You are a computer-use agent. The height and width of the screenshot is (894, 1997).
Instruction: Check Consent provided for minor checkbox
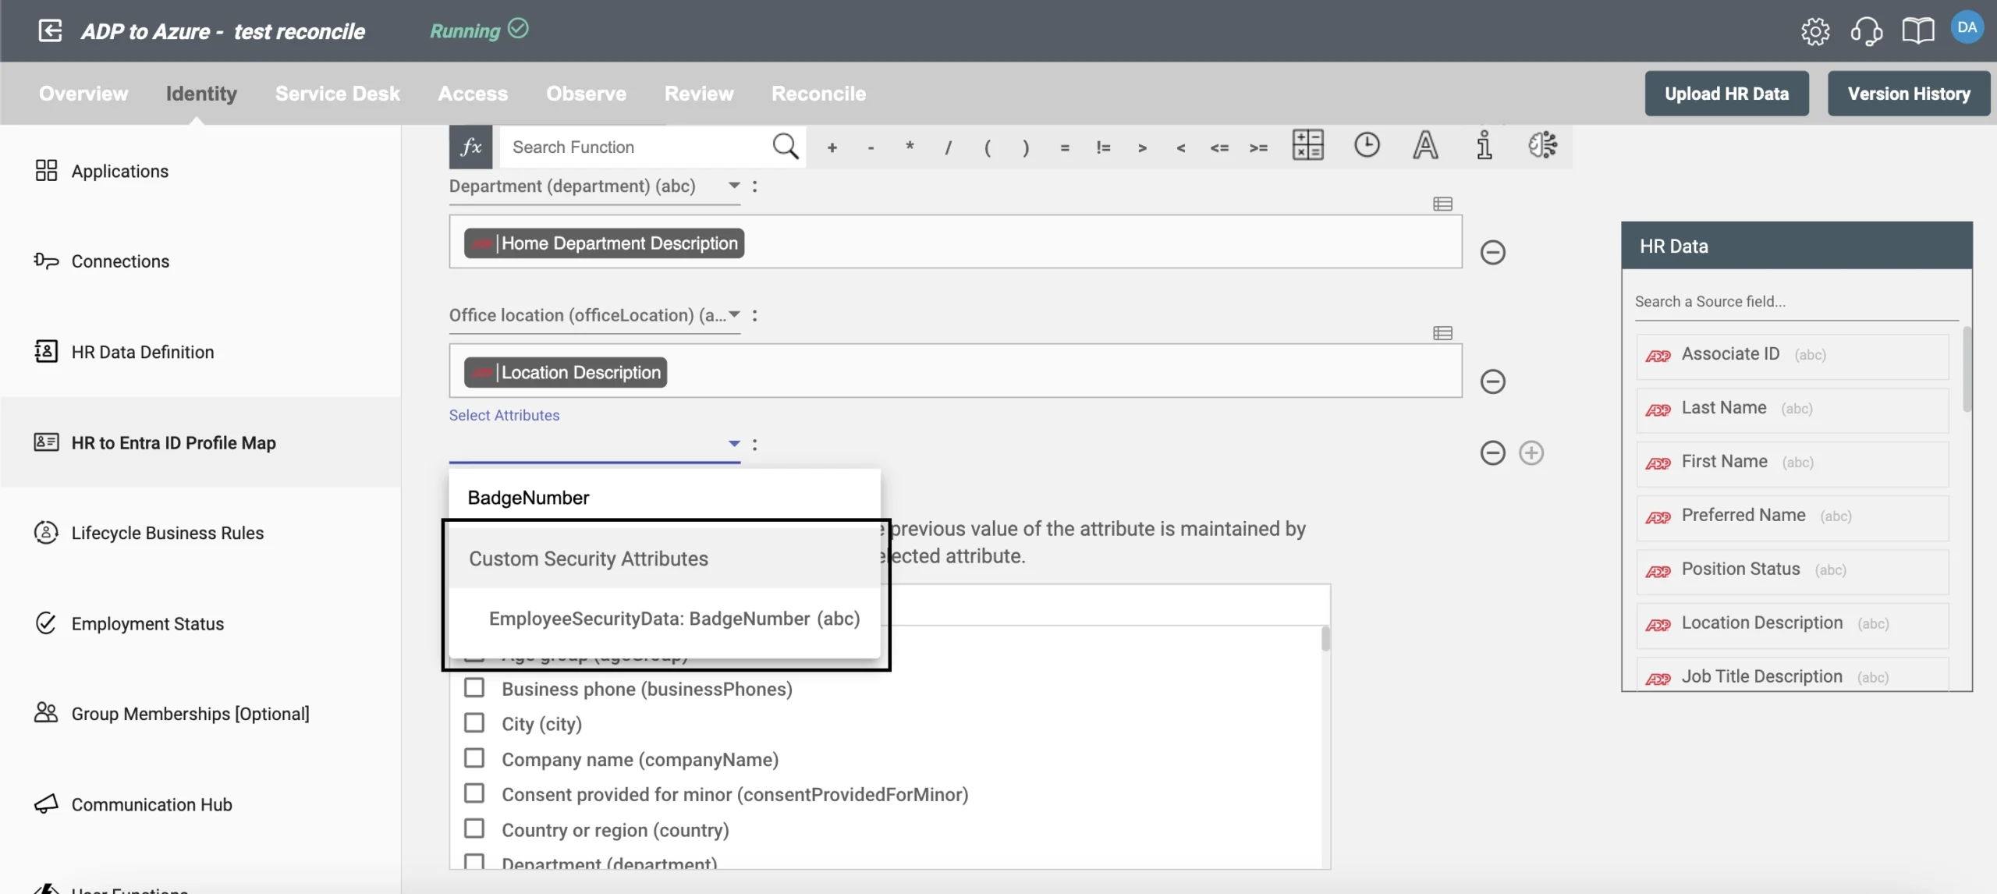pyautogui.click(x=474, y=793)
